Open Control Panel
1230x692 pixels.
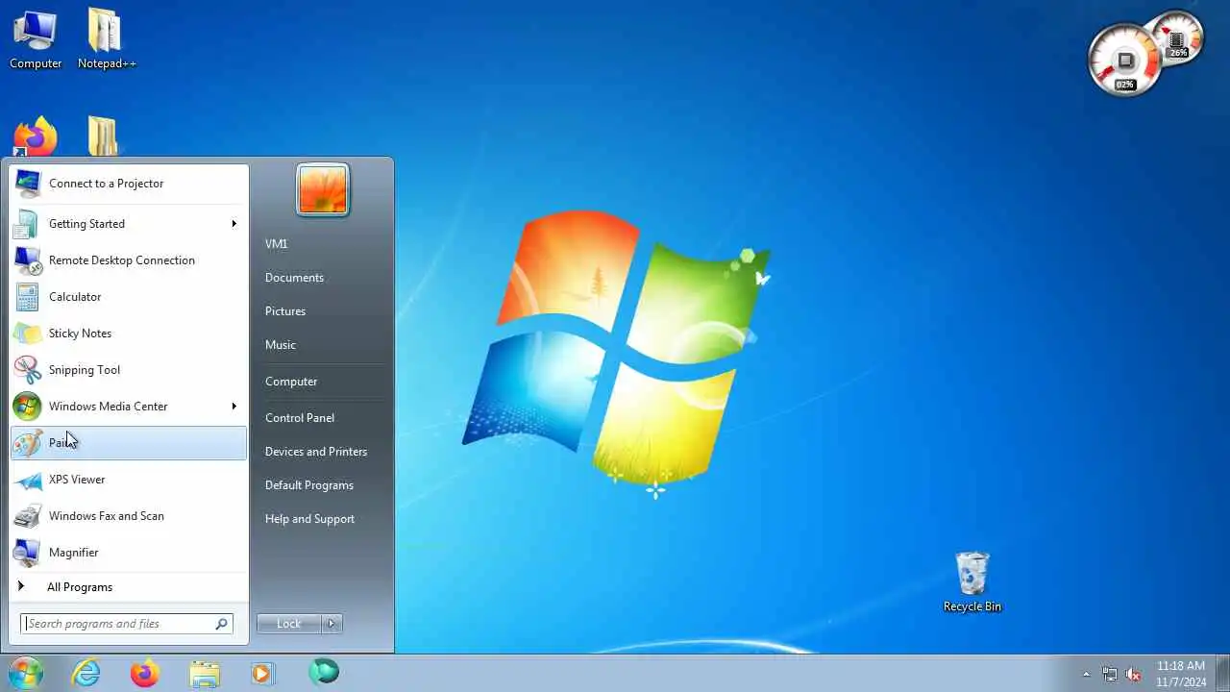[300, 418]
